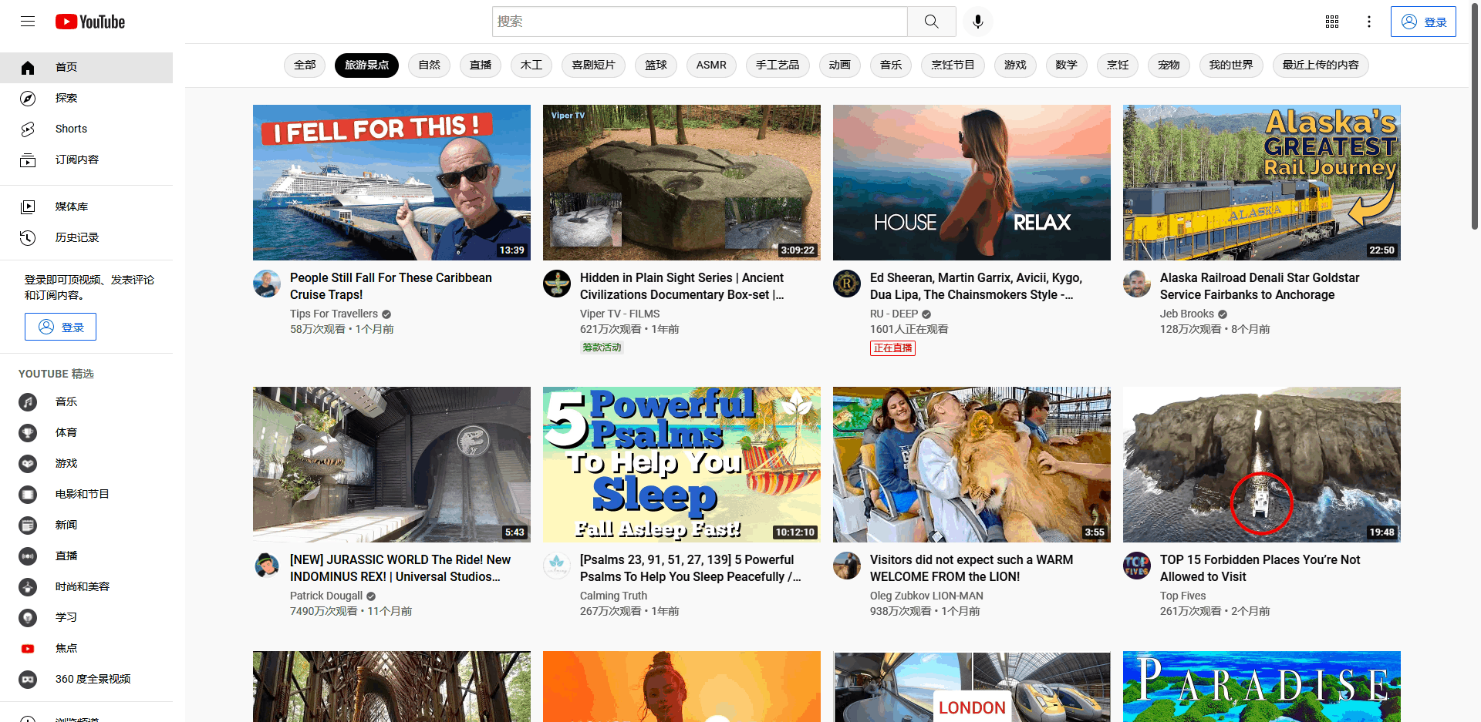Open the navigation drawer with hamburger menu
Viewport: 1481px width, 722px height.
click(x=28, y=22)
